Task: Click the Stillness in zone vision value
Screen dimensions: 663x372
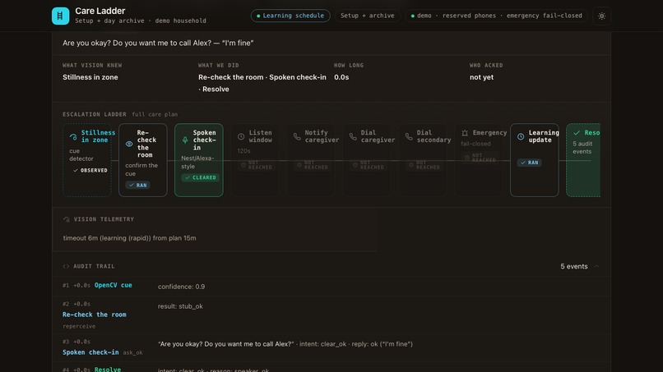Action: 90,77
